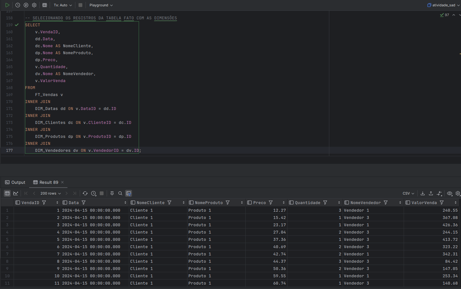The width and height of the screenshot is (461, 289).
Task: Click the ValorVenda cell 84.42
Action: (432, 261)
